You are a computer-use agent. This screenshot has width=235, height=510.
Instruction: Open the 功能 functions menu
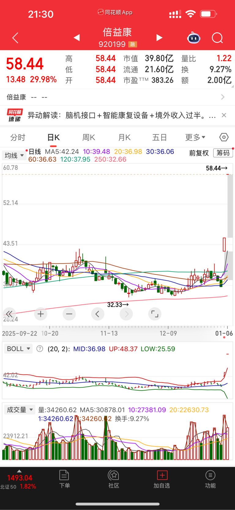coord(210,479)
